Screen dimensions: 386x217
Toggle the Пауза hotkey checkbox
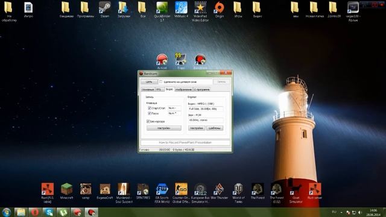(x=149, y=113)
